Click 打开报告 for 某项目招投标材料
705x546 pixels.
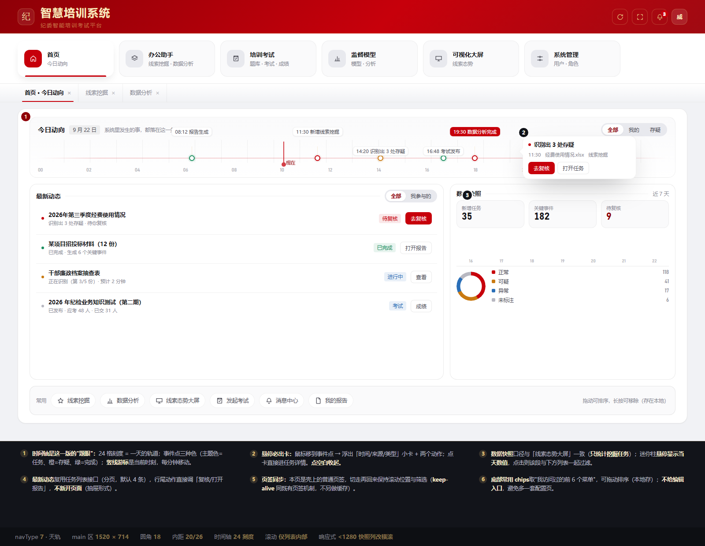click(x=416, y=248)
